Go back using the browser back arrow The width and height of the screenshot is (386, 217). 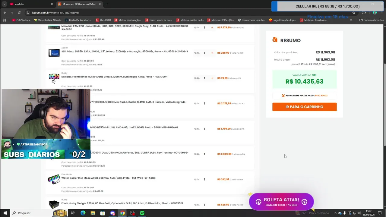click(x=5, y=13)
